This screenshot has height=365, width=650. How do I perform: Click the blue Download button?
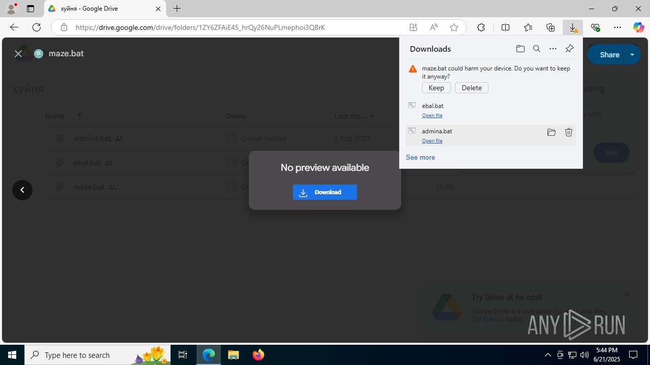pyautogui.click(x=325, y=192)
